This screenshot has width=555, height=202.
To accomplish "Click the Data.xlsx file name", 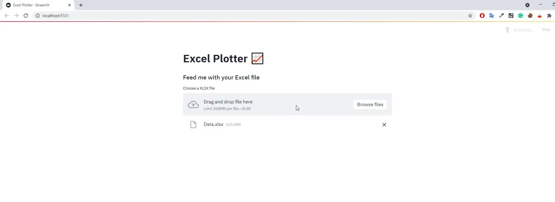I will (x=214, y=124).
